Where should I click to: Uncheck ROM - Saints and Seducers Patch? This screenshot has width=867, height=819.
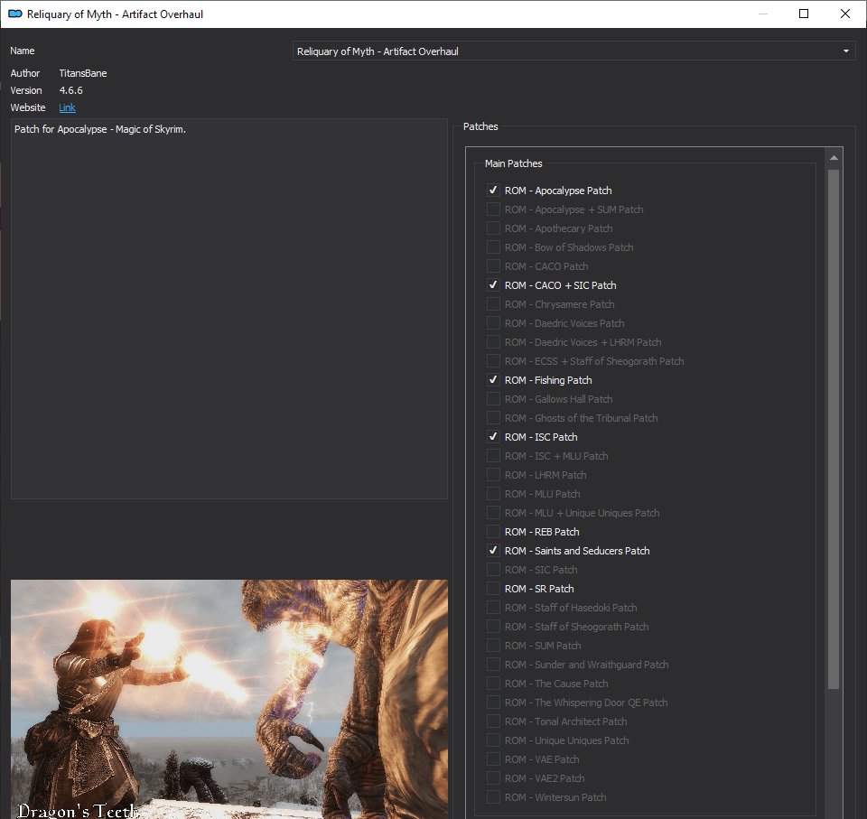(493, 550)
